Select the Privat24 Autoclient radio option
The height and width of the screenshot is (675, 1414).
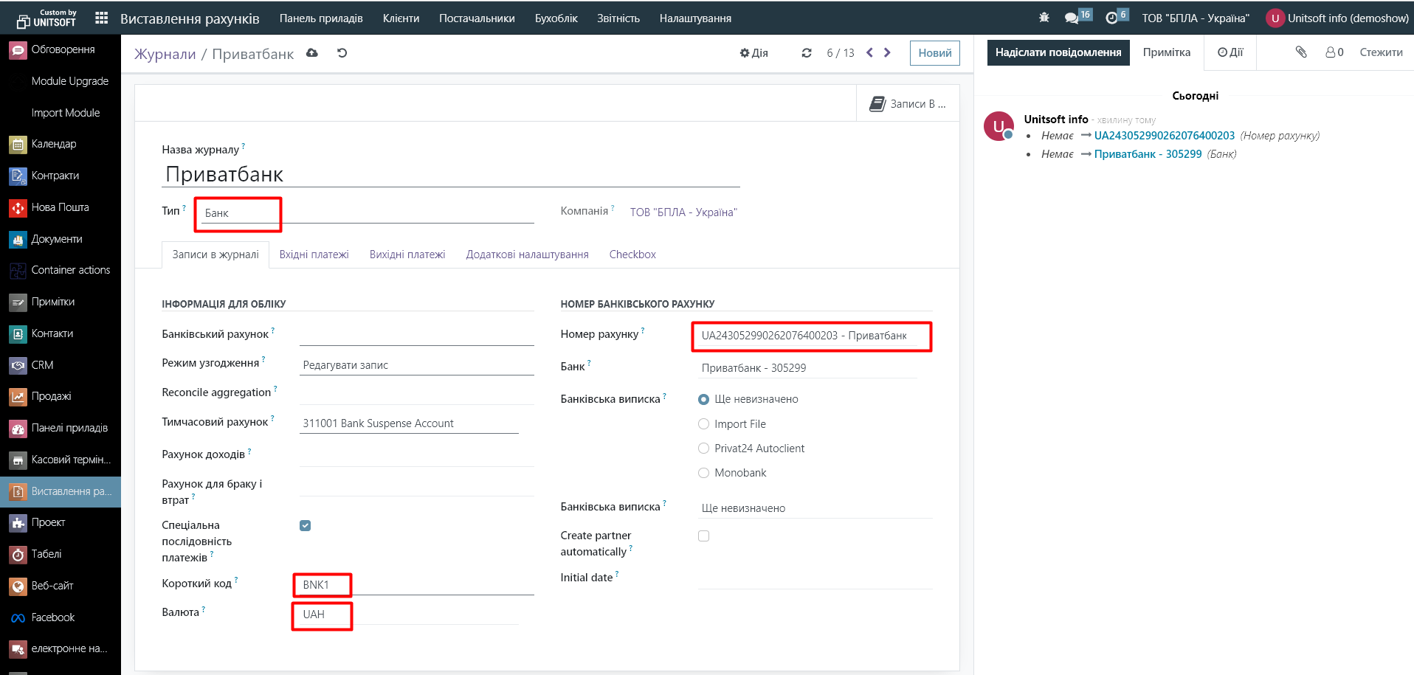[x=703, y=449]
